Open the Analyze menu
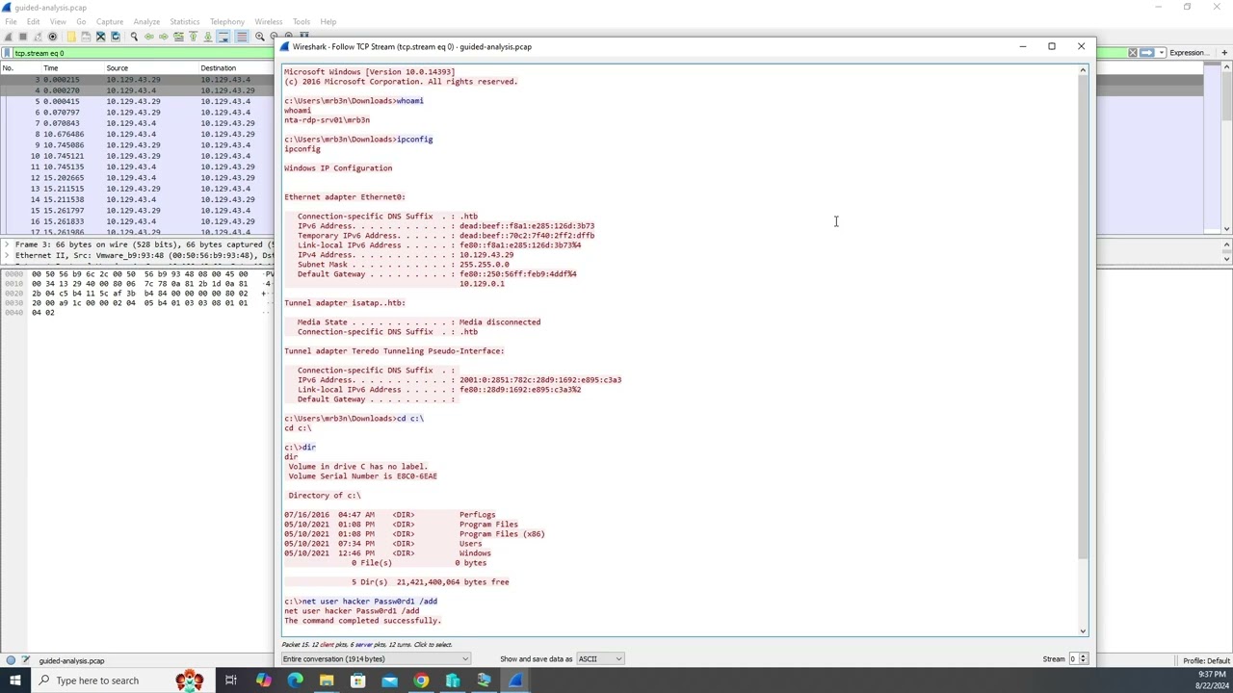Image resolution: width=1233 pixels, height=693 pixels. tap(146, 21)
